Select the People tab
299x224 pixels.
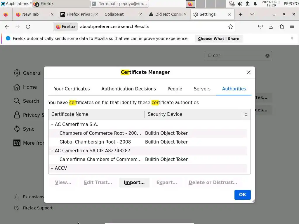pos(175,89)
